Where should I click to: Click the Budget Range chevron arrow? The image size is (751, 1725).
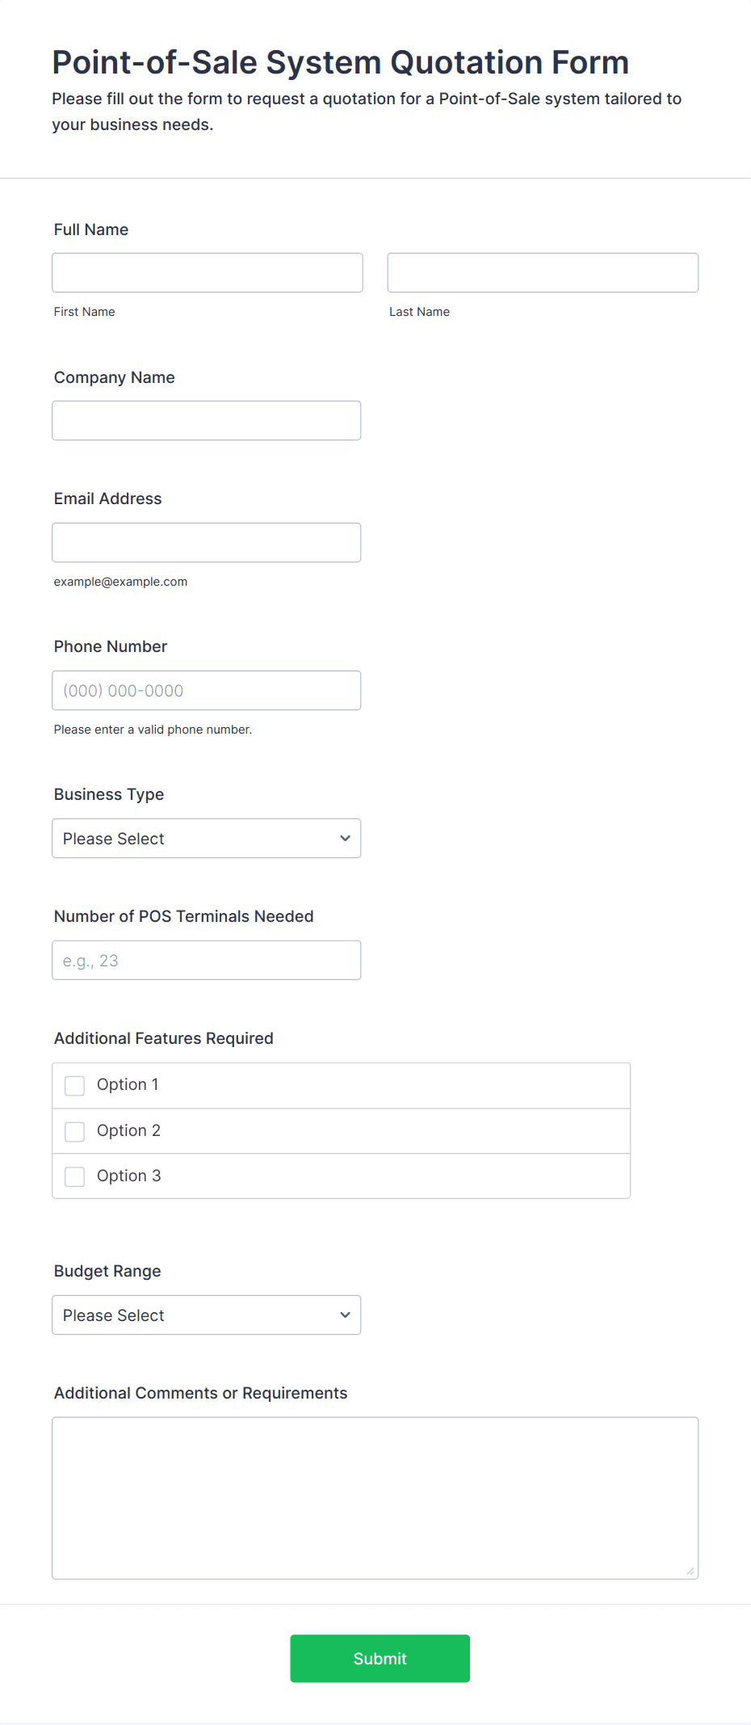[346, 1315]
